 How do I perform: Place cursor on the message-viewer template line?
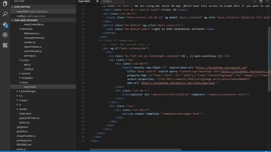point(163,114)
